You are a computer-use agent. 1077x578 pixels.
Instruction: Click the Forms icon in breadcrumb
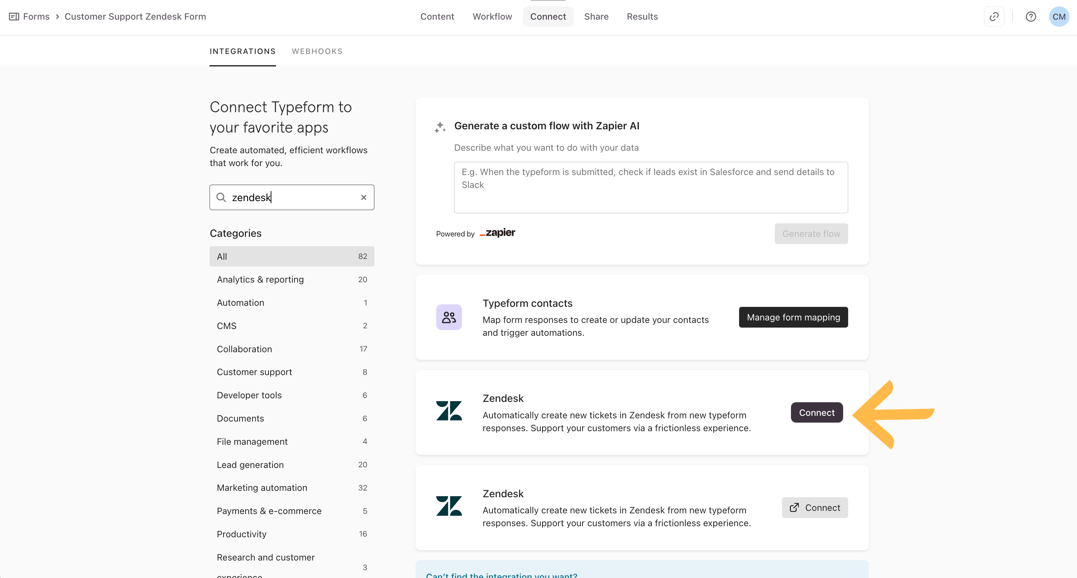click(14, 17)
